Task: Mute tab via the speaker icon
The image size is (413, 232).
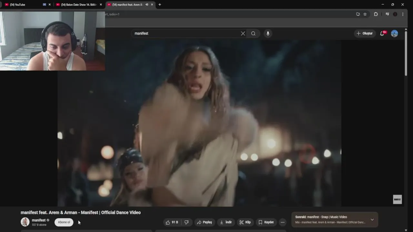Action: click(147, 5)
